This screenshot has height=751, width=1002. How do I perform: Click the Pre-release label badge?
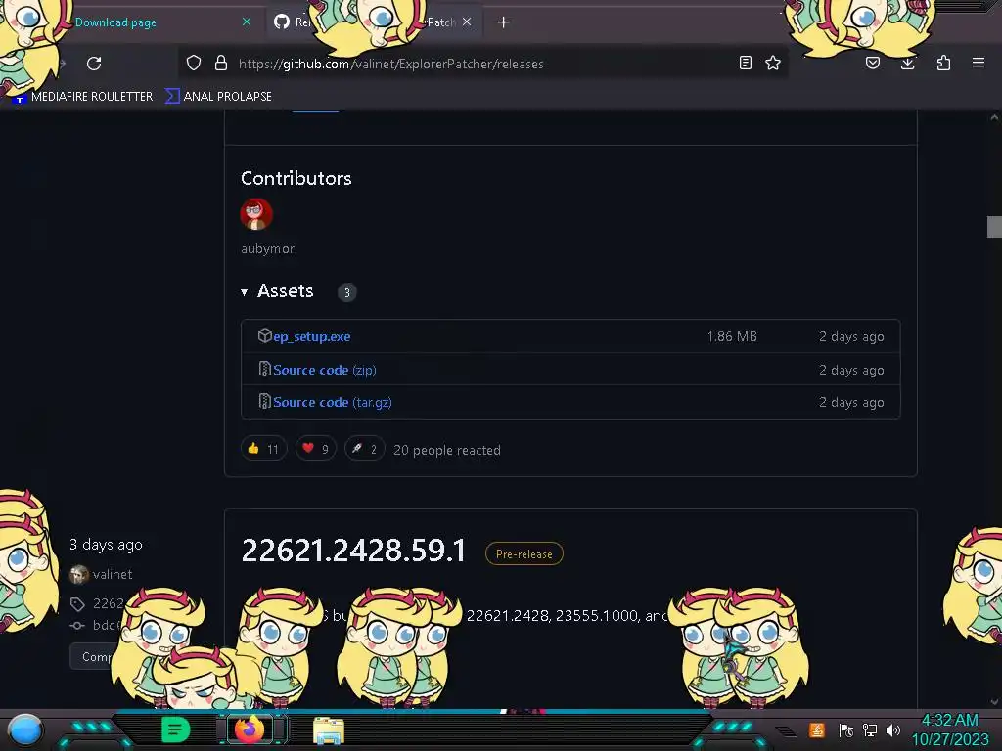pyautogui.click(x=524, y=553)
